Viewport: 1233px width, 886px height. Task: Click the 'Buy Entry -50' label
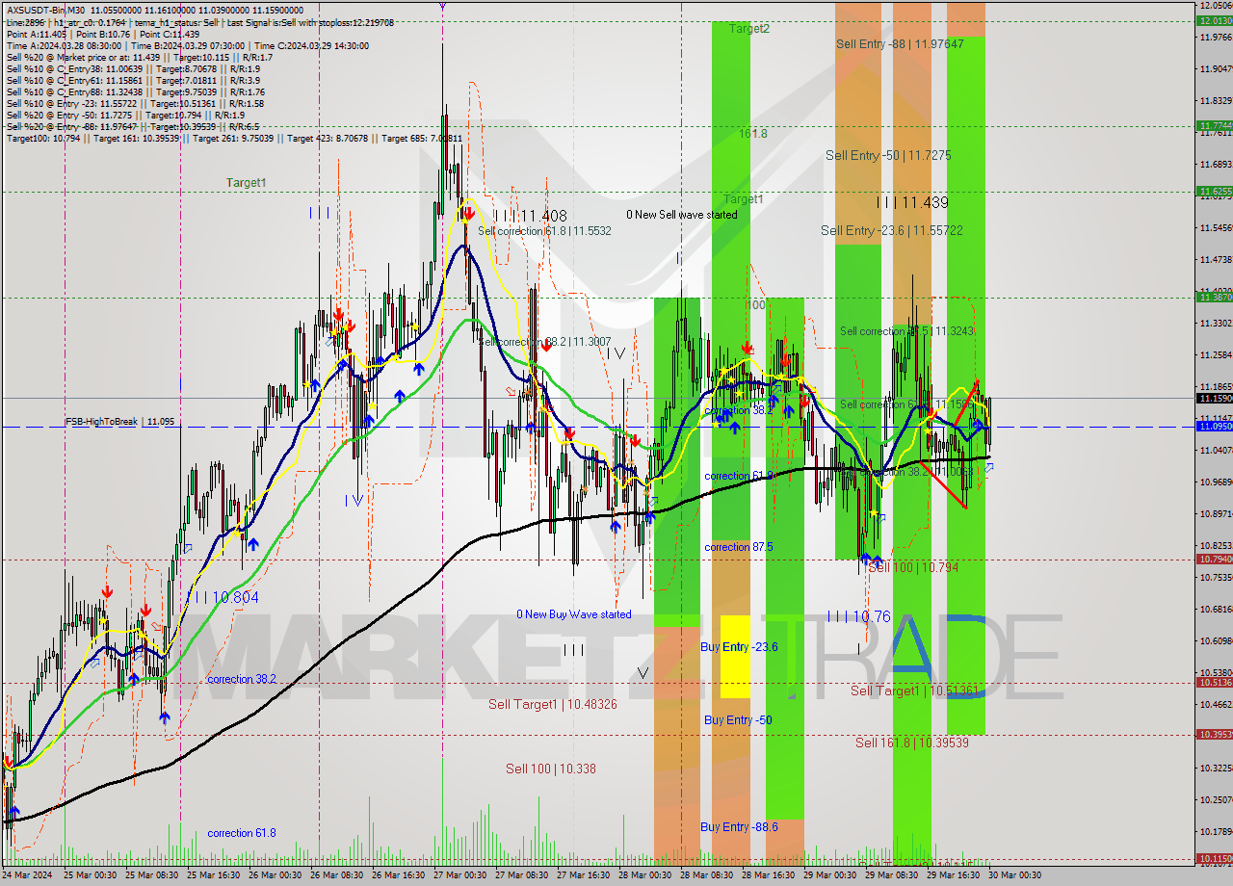point(738,720)
